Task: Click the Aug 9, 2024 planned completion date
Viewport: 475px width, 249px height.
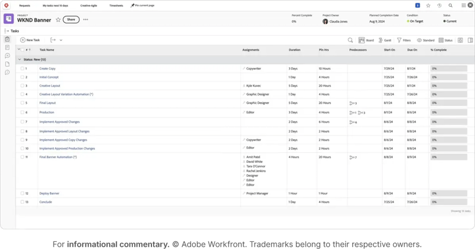Action: (x=377, y=21)
